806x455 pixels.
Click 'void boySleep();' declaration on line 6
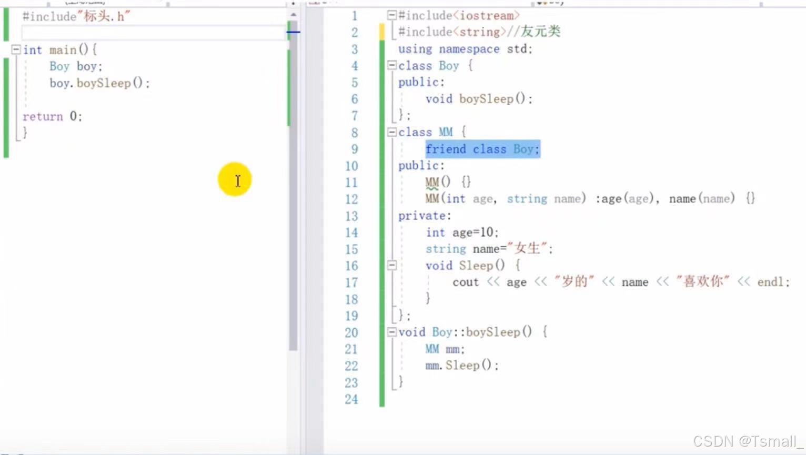tap(479, 99)
